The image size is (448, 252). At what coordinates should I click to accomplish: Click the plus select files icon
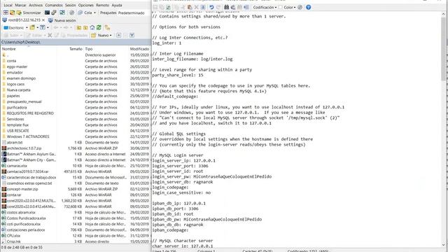pos(118,35)
